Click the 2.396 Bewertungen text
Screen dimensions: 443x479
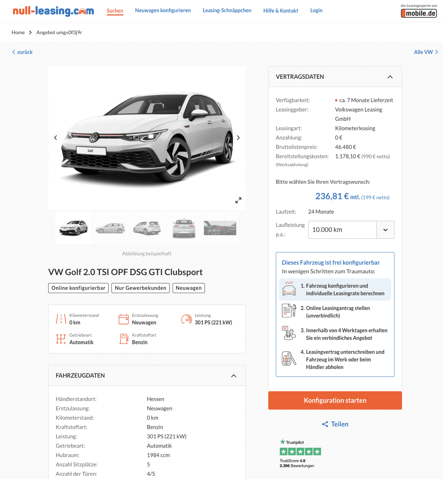[x=297, y=466]
